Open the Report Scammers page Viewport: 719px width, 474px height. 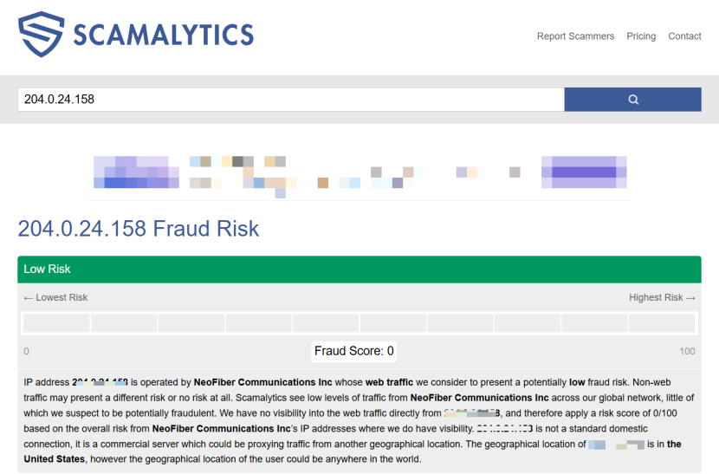coord(575,36)
